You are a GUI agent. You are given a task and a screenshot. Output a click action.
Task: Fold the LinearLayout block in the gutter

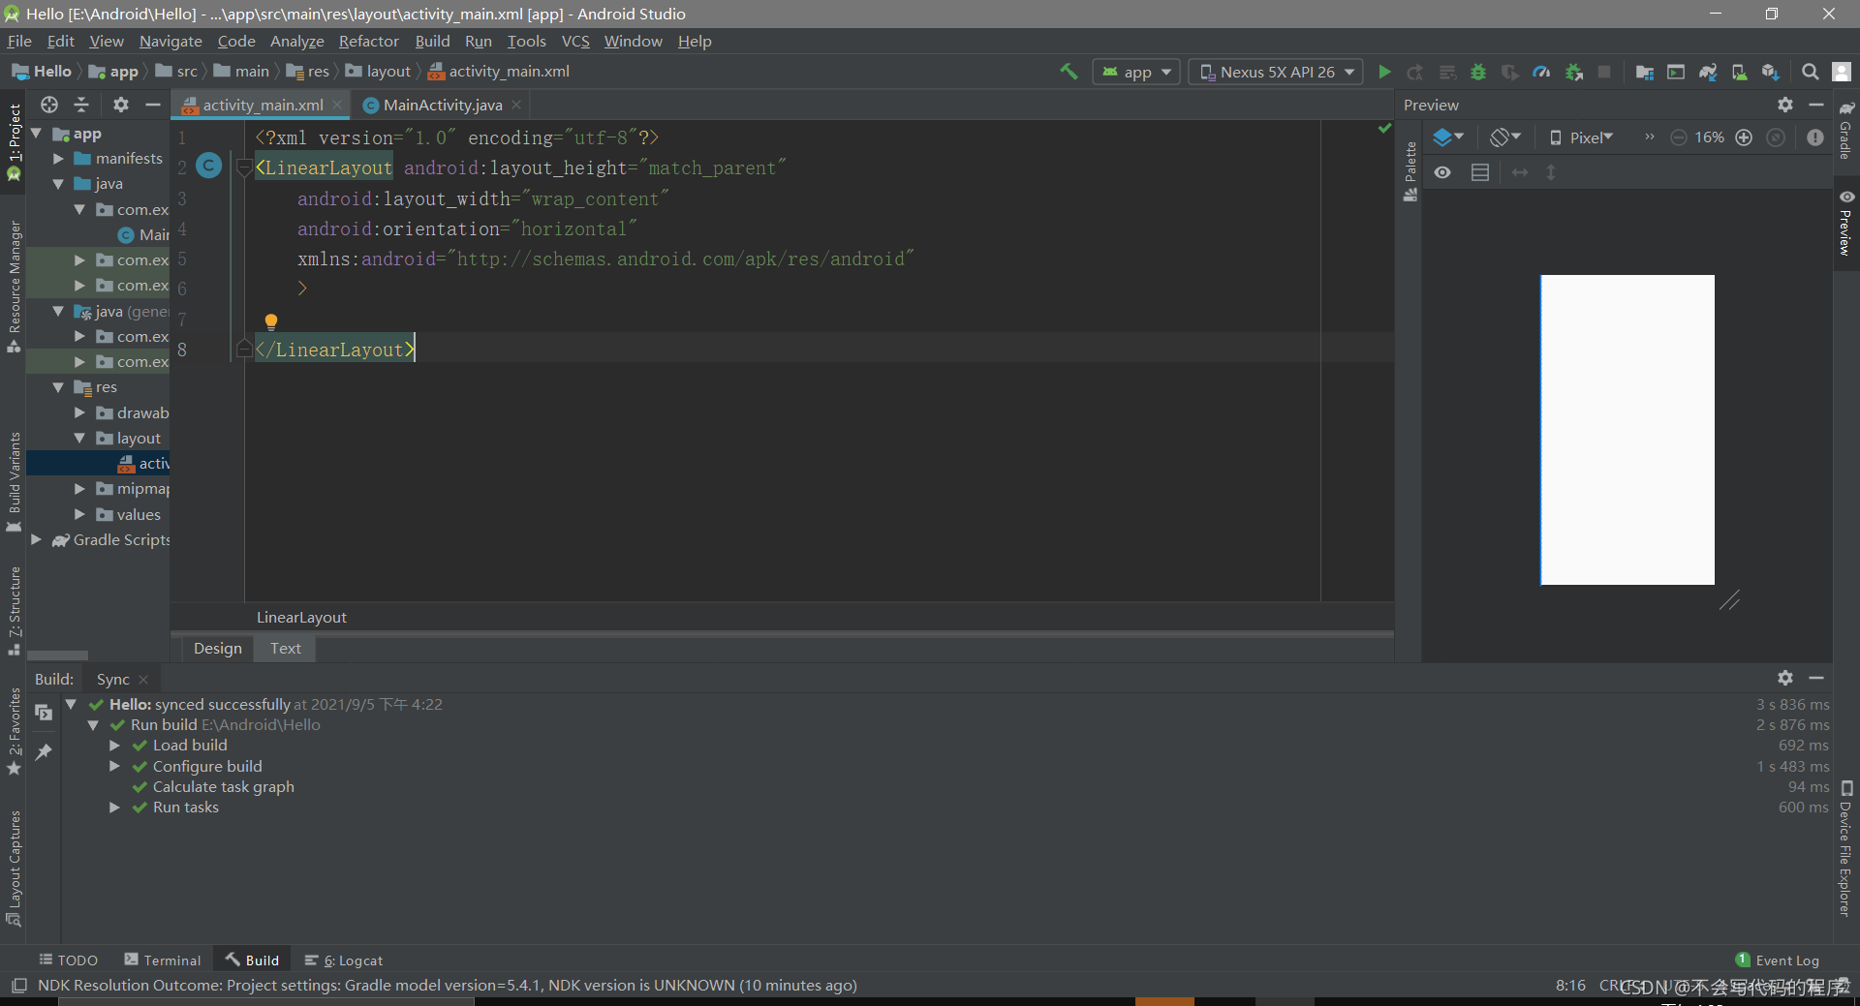244,168
